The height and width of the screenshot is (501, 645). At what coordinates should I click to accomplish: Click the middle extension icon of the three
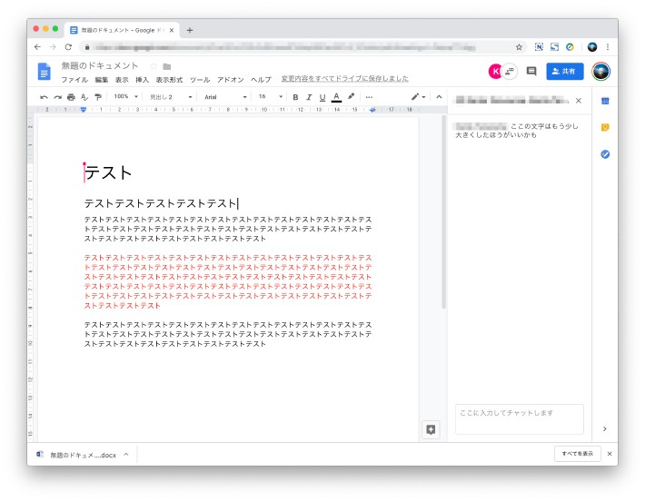tap(554, 47)
